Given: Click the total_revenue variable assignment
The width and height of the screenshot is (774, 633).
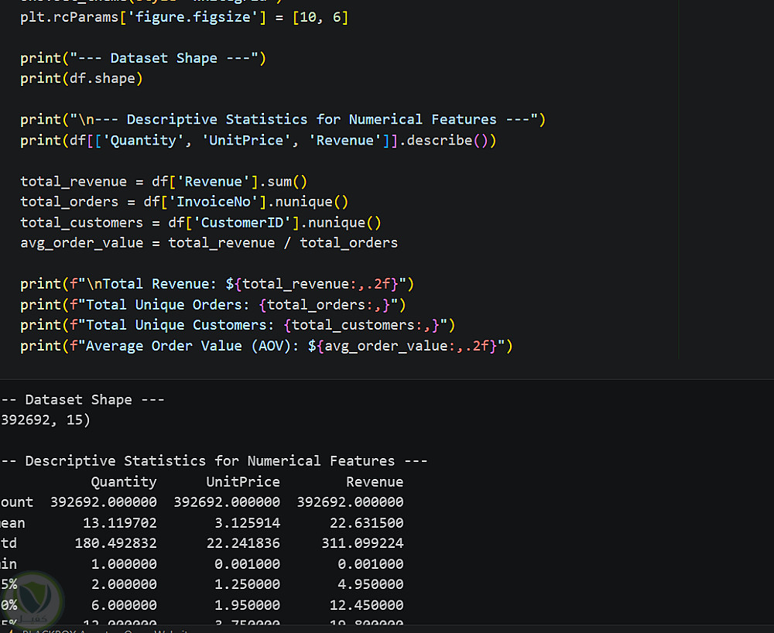Looking at the screenshot, I should point(163,182).
